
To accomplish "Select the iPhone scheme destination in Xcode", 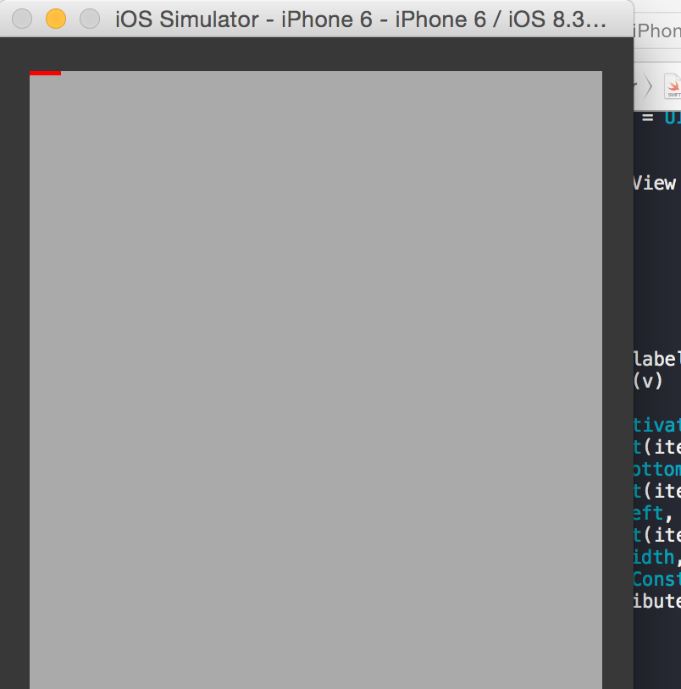I will (x=657, y=30).
